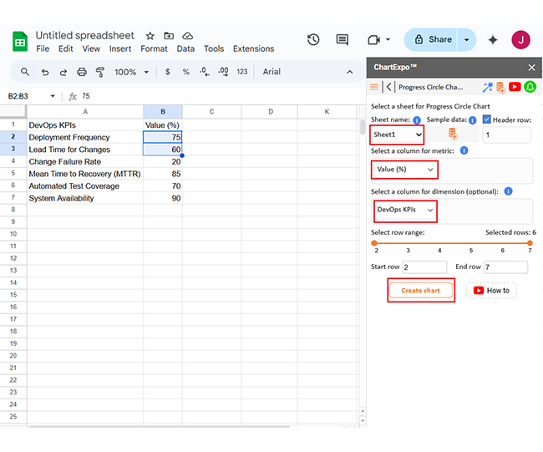Collapse the toolbar with the chevron-up arrow
543x452 pixels.
pyautogui.click(x=351, y=72)
